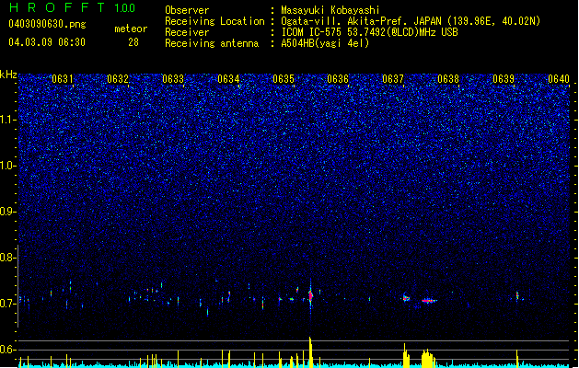Image resolution: width=579 pixels, height=368 pixels.
Task: Click the wide yellow power burst before 0638
Action: [428, 359]
